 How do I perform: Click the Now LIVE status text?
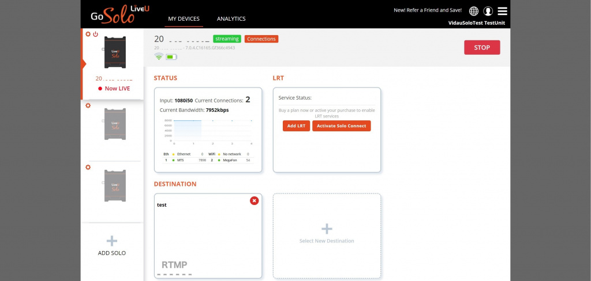[x=117, y=89]
